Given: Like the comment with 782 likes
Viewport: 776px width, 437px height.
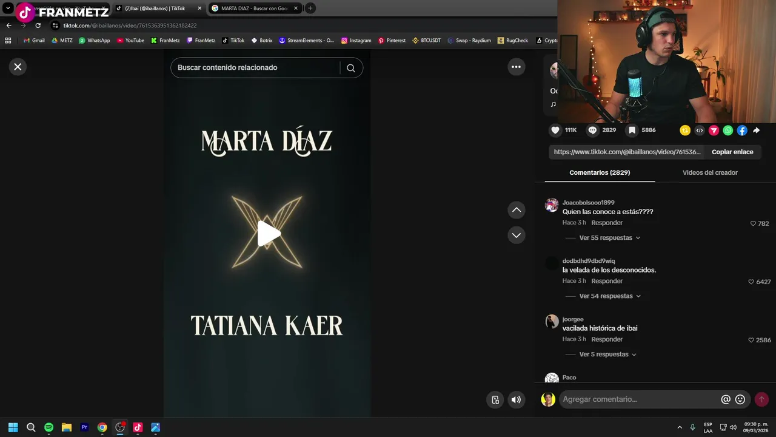Looking at the screenshot, I should (754, 223).
